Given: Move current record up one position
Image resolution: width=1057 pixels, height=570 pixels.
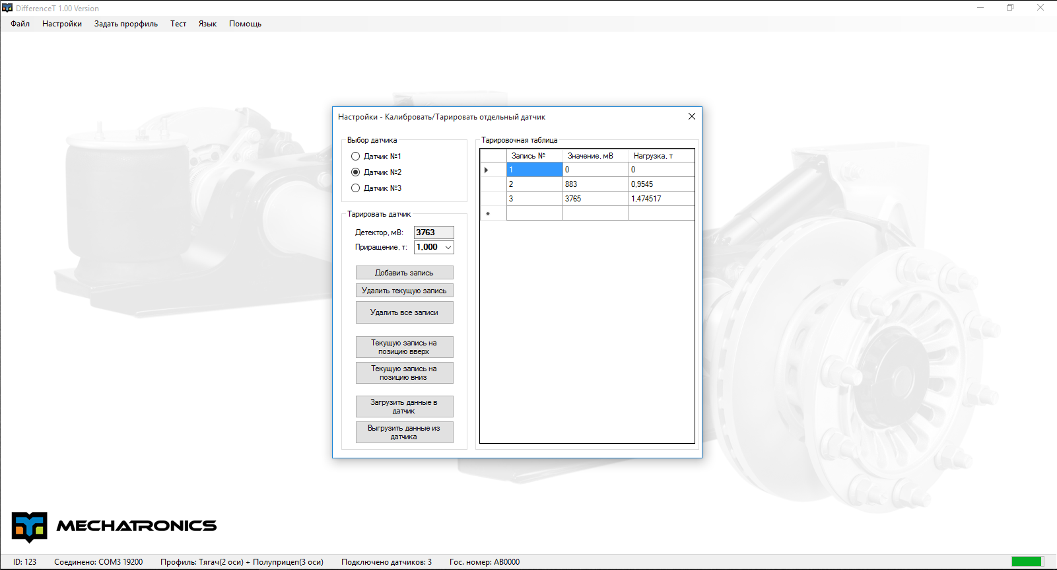Looking at the screenshot, I should click(x=404, y=347).
